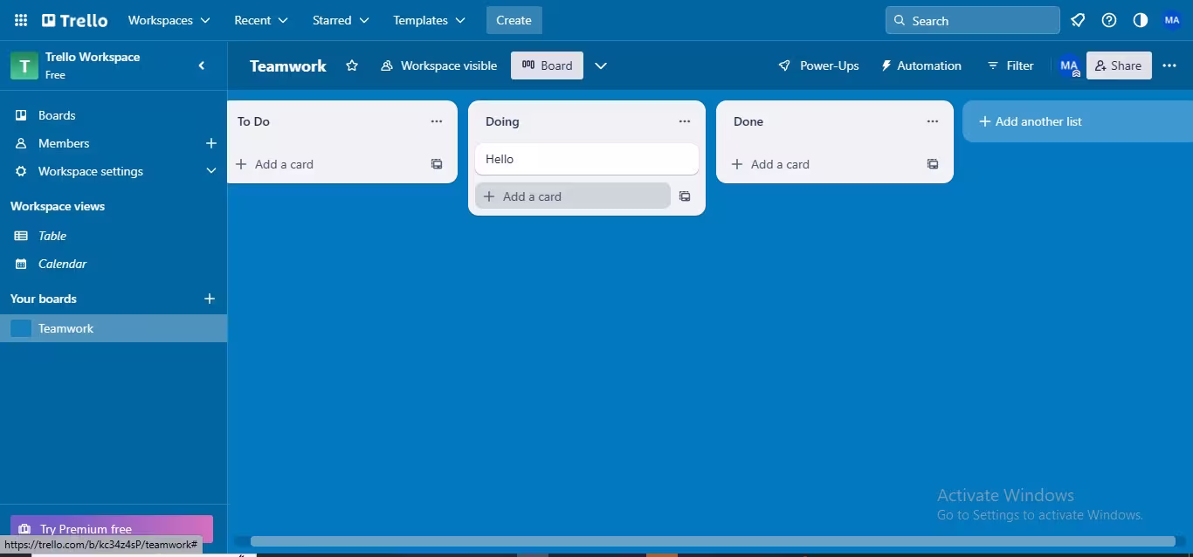
Task: Expand the board views chevron dropdown
Action: click(x=601, y=65)
